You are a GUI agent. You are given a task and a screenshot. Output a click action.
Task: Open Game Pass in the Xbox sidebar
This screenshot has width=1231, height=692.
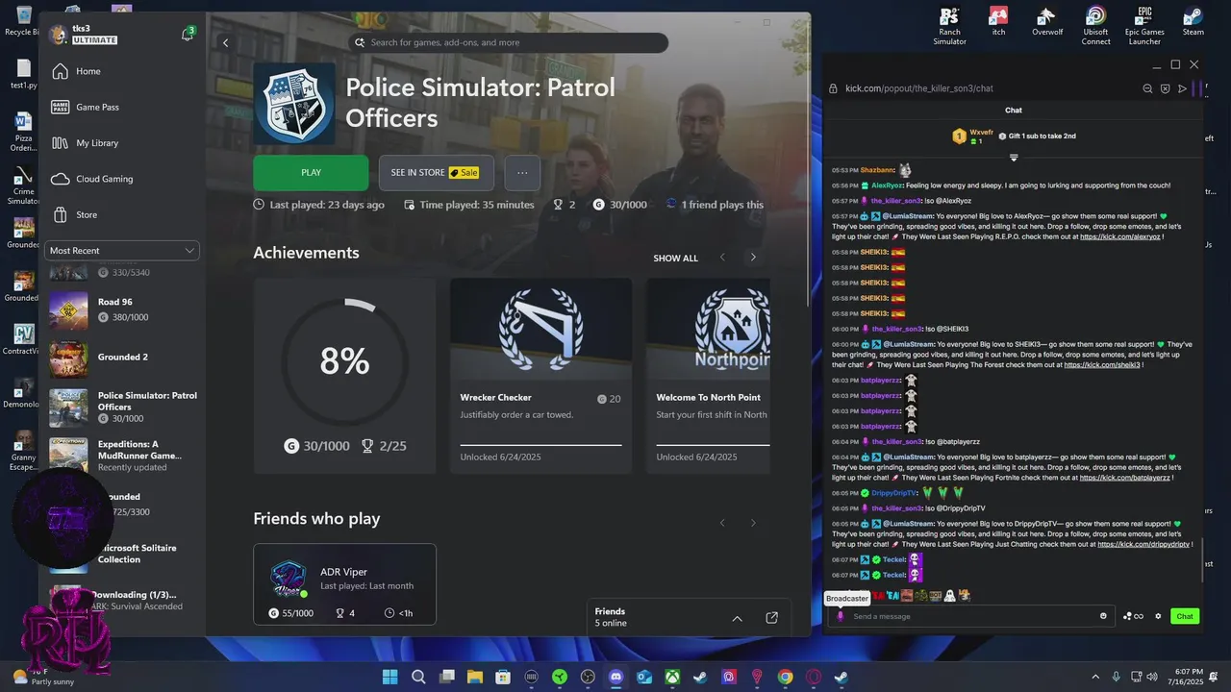(122, 107)
